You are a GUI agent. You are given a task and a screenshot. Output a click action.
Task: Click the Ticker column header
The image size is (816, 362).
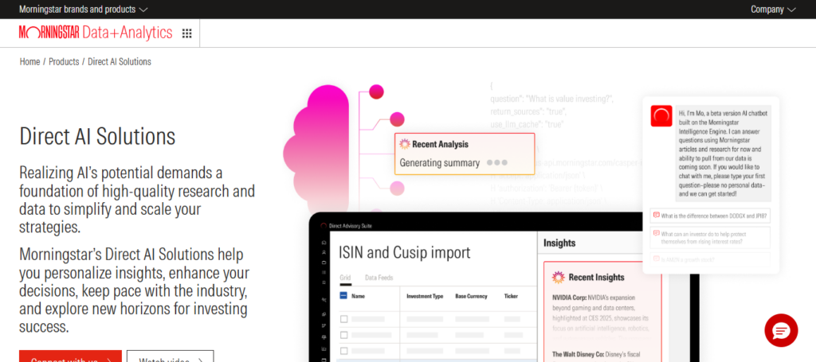[x=511, y=296]
